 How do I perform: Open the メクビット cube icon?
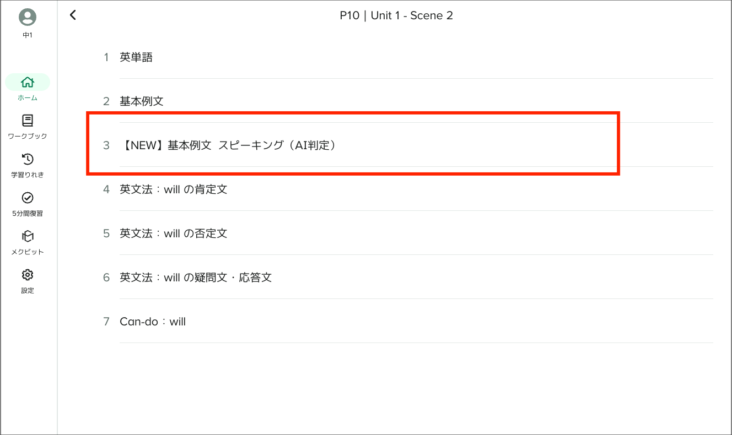(28, 236)
